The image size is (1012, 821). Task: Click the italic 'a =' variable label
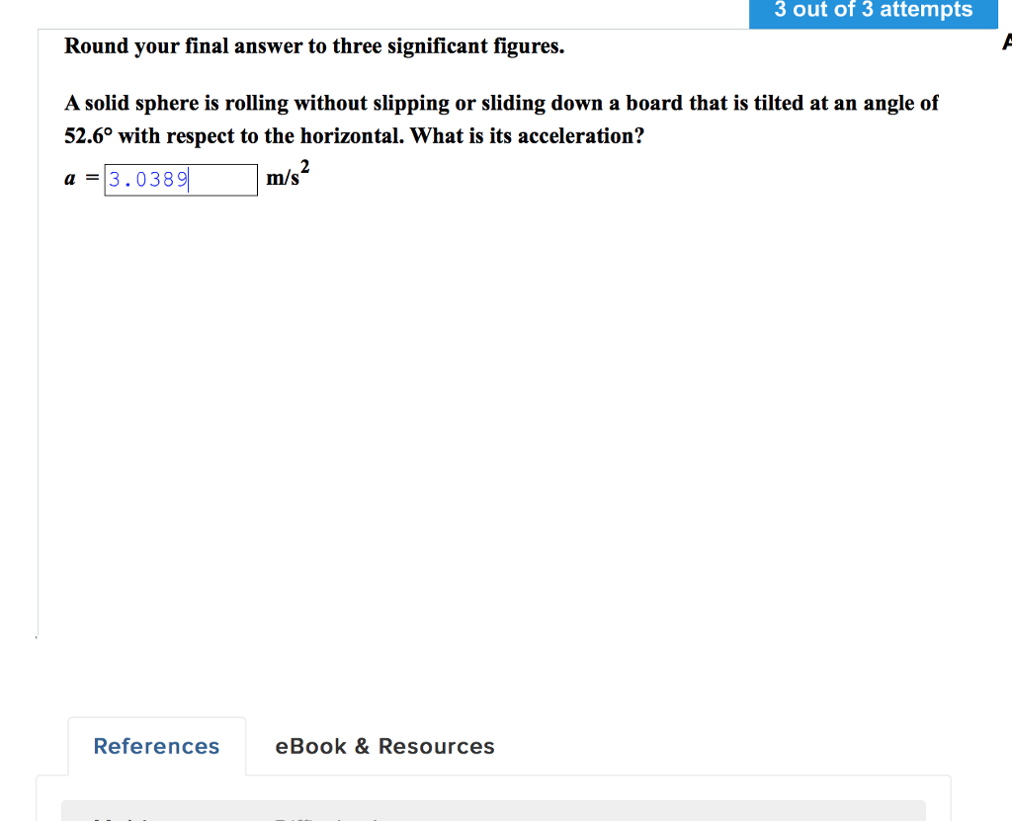tap(79, 180)
